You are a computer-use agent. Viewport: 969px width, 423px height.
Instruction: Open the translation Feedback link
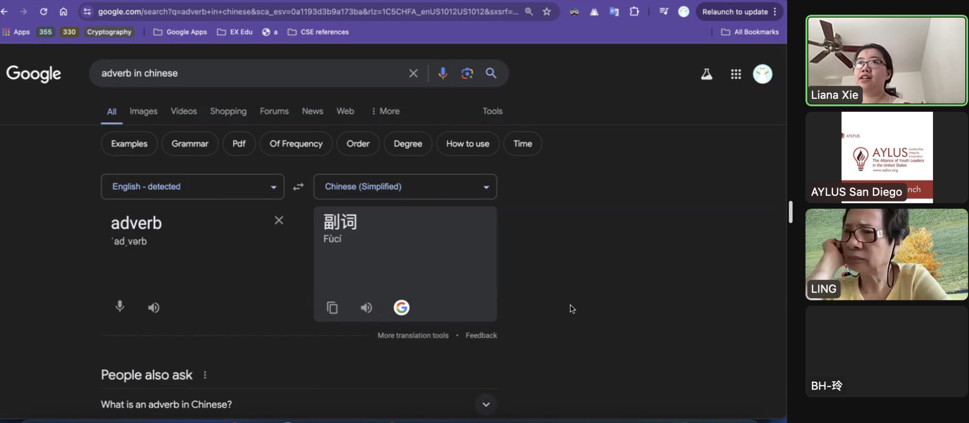[481, 335]
